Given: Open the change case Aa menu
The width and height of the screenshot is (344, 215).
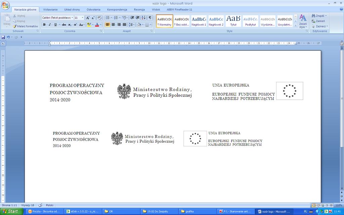Looking at the screenshot, I should (x=81, y=25).
